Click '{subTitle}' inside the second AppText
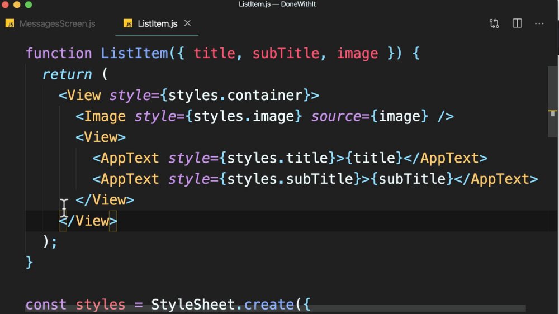Viewport: 559px width, 314px height. (x=412, y=179)
